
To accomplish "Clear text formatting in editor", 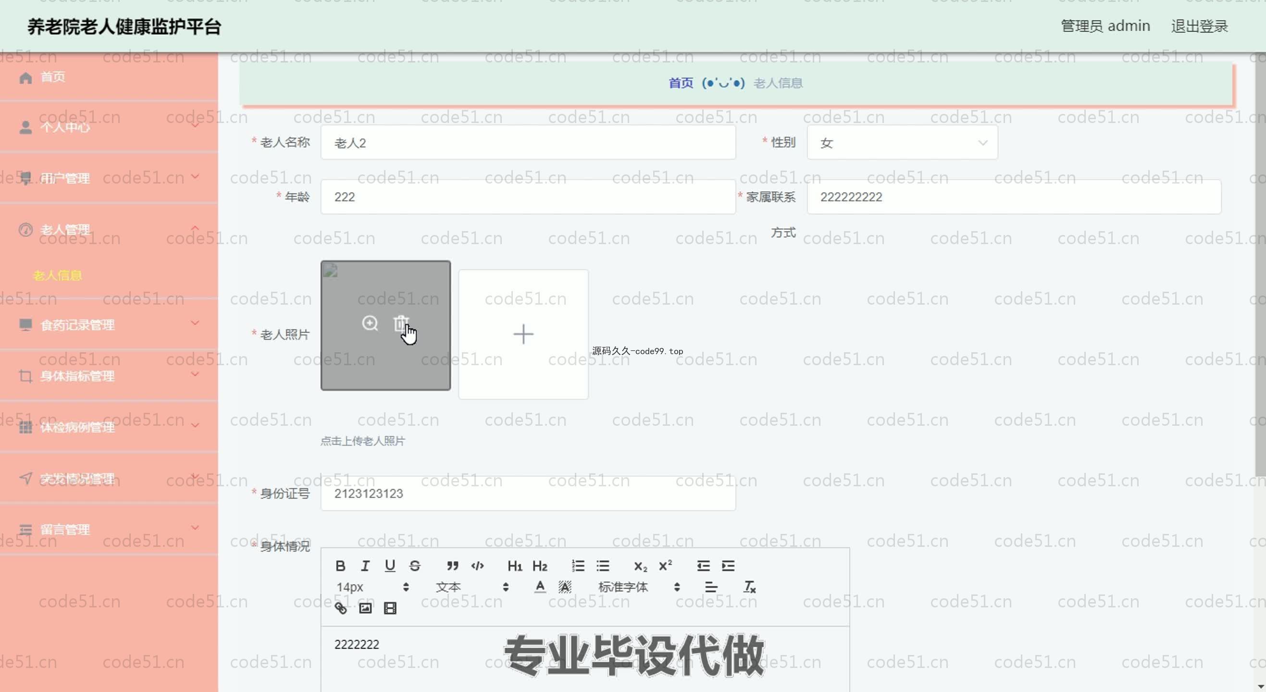I will pyautogui.click(x=749, y=587).
